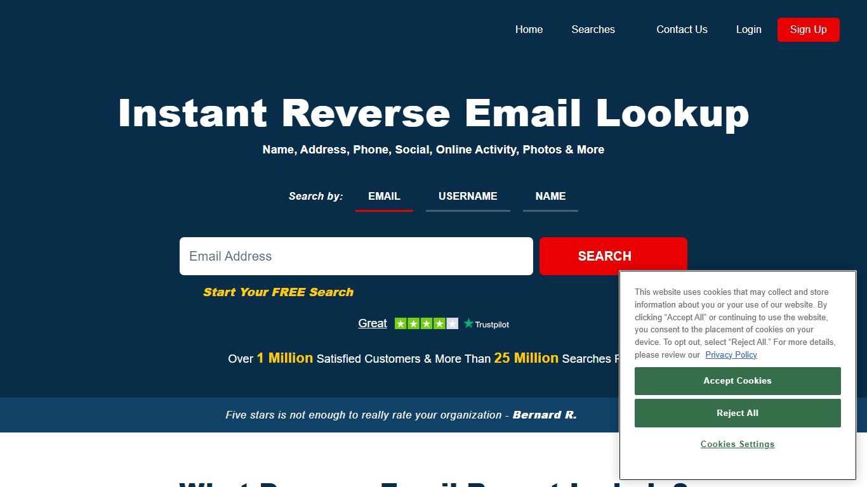Switch to the NAME search tab
Image resolution: width=867 pixels, height=487 pixels.
550,196
